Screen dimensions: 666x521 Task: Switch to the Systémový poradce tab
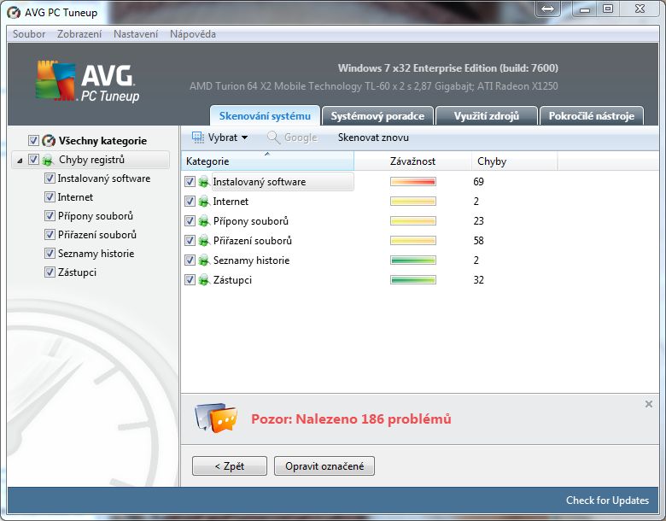tap(377, 115)
